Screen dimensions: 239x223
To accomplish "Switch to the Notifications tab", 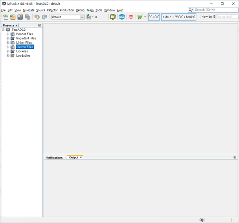I will tap(54, 158).
